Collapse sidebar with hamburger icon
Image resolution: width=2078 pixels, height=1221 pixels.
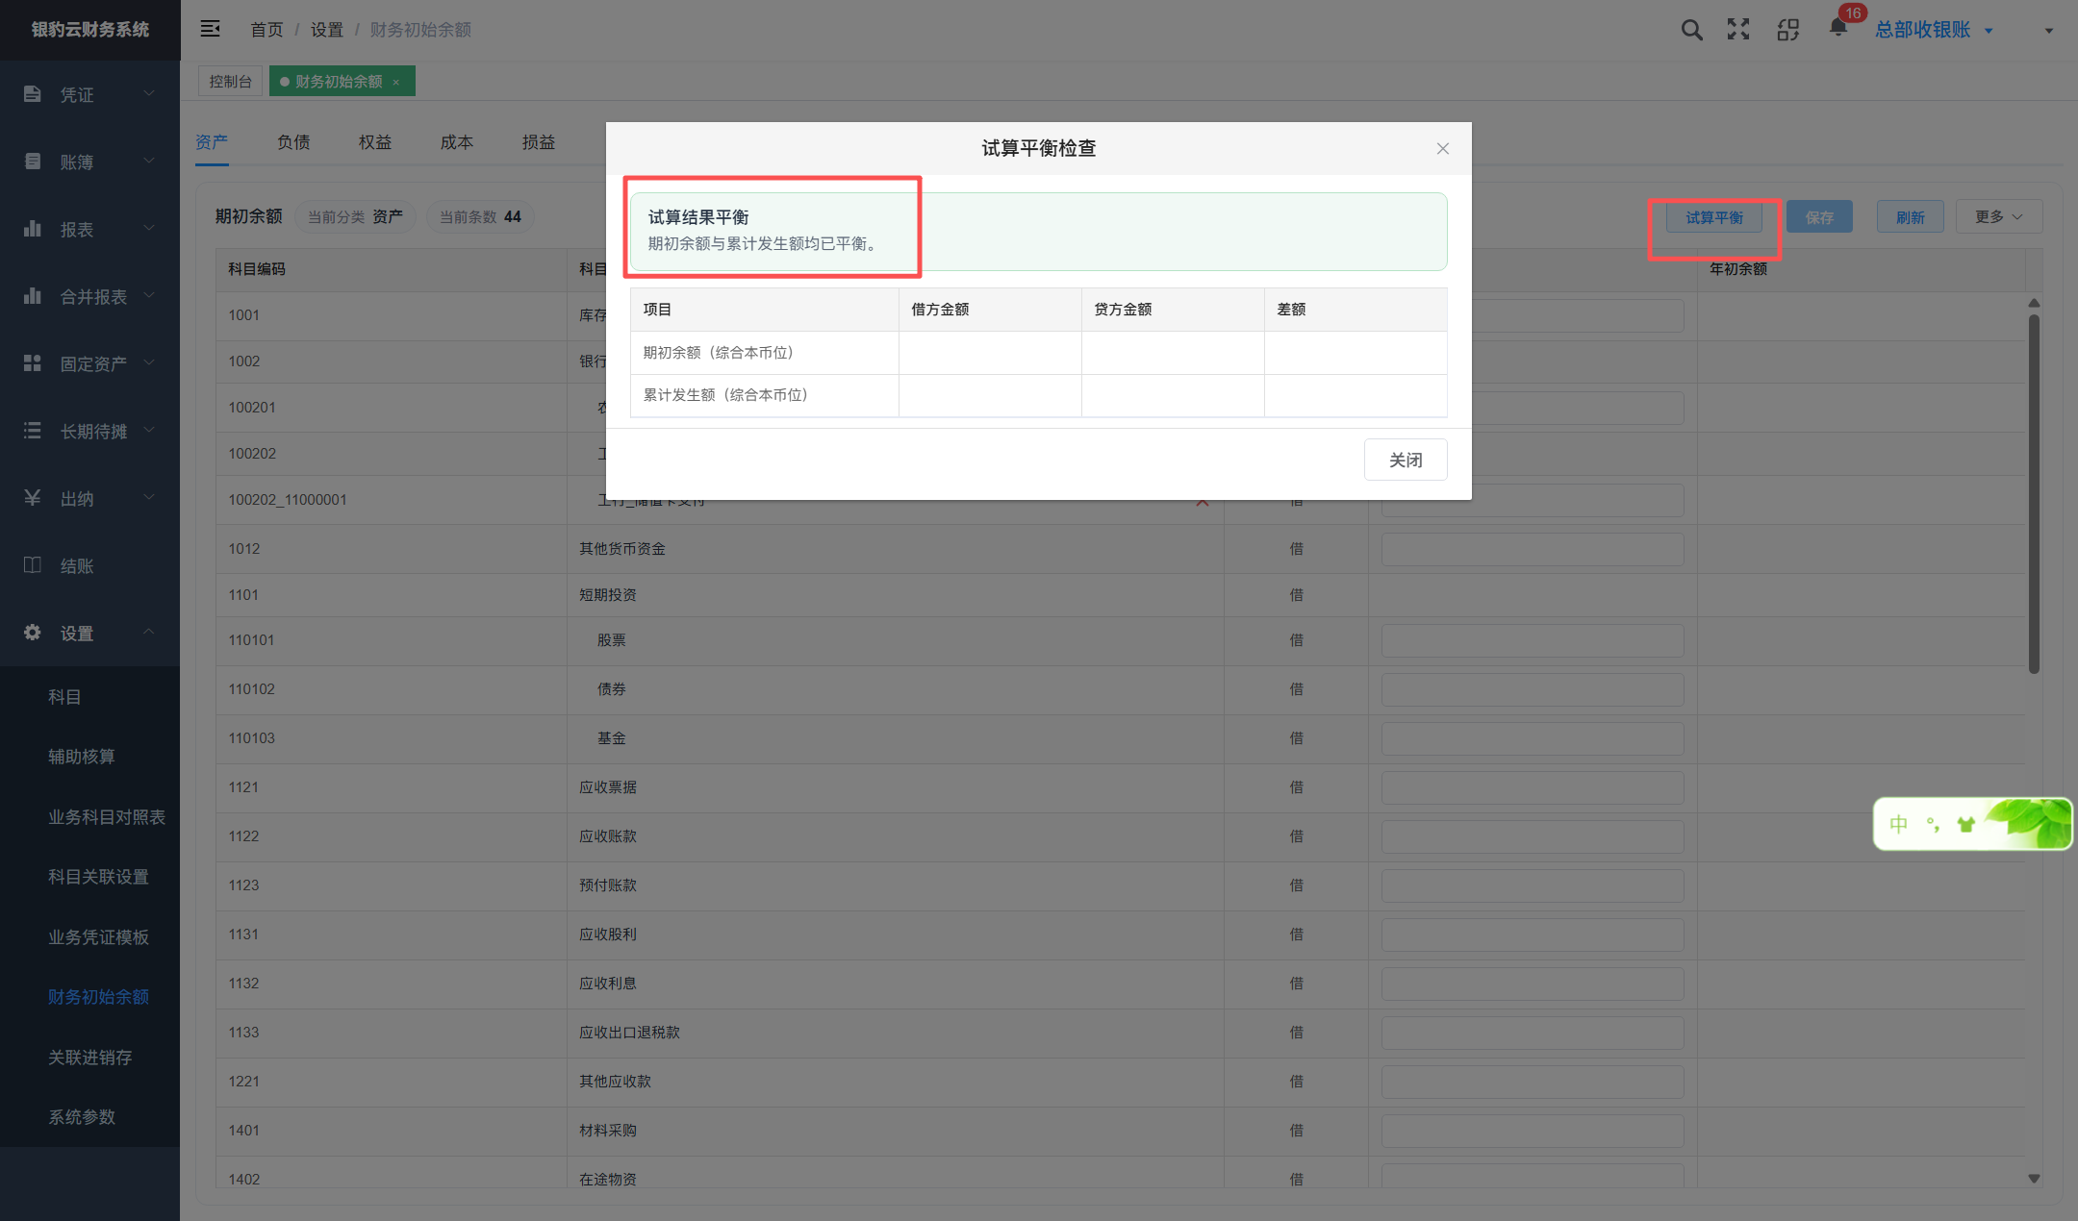[x=210, y=29]
